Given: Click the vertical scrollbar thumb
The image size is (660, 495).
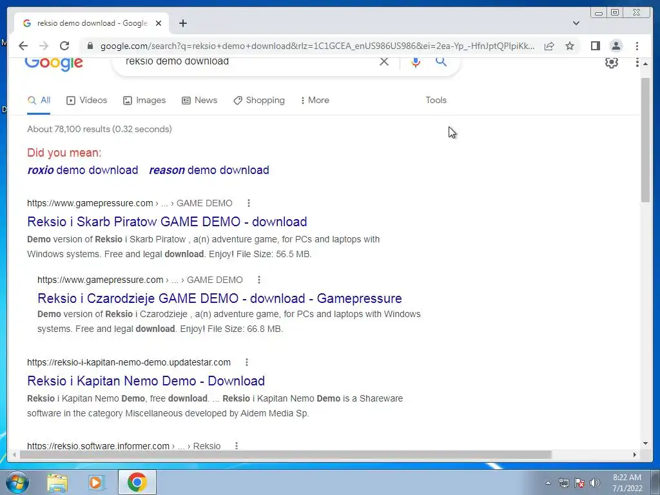Looking at the screenshot, I should [645, 140].
